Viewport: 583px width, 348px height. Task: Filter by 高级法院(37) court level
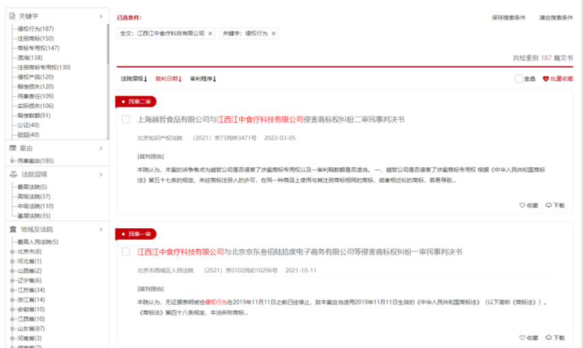(34, 196)
